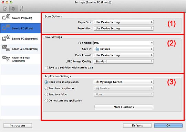Open the General Settings tools tab

[x=22, y=9]
